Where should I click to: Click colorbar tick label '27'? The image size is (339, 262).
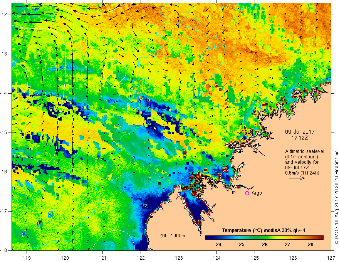pyautogui.click(x=287, y=245)
